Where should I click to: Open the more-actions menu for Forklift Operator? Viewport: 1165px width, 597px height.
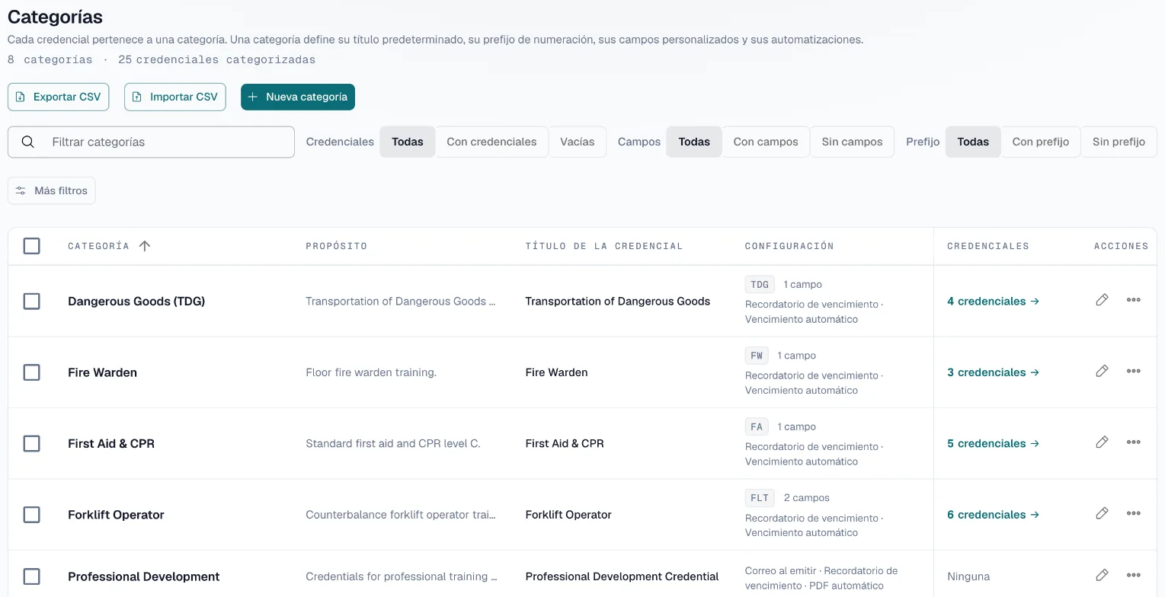pyautogui.click(x=1134, y=513)
